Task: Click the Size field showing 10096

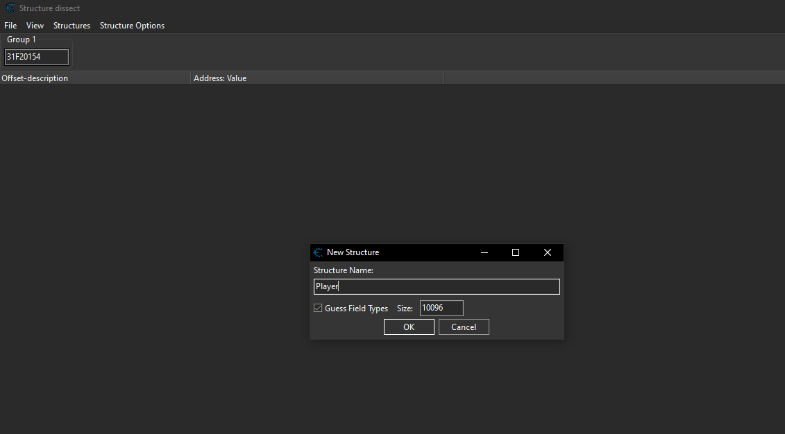Action: pyautogui.click(x=441, y=309)
